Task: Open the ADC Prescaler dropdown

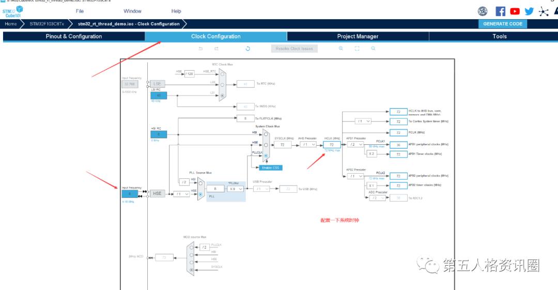Action: 377,197
